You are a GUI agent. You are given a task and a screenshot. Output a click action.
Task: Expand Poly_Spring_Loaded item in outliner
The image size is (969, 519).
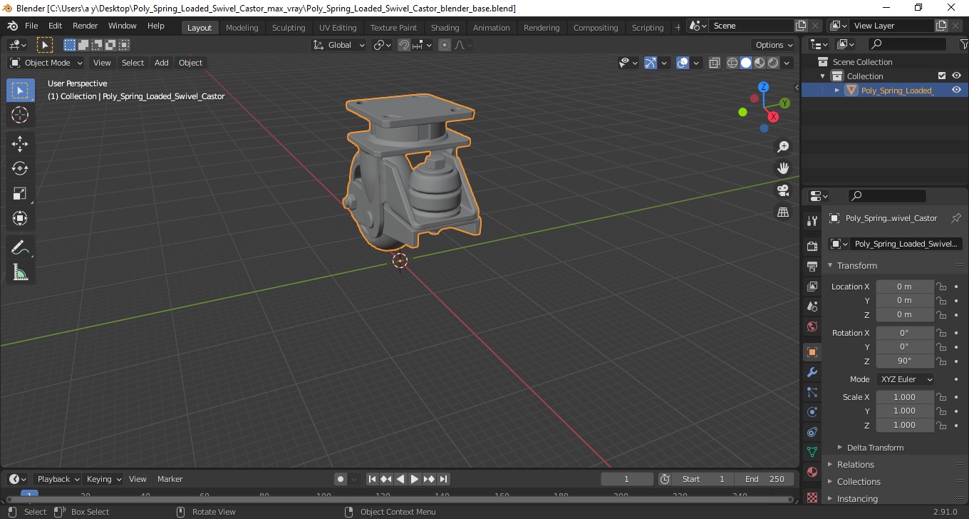(837, 90)
